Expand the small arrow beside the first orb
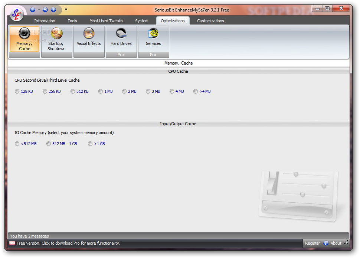 point(39,10)
